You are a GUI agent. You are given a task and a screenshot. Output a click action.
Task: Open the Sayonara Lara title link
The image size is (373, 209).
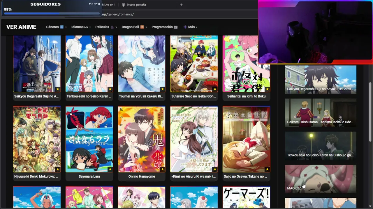point(89,176)
